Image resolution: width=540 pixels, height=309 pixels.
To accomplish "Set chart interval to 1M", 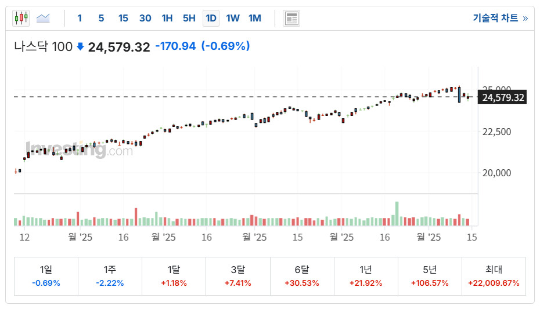I will (x=255, y=18).
